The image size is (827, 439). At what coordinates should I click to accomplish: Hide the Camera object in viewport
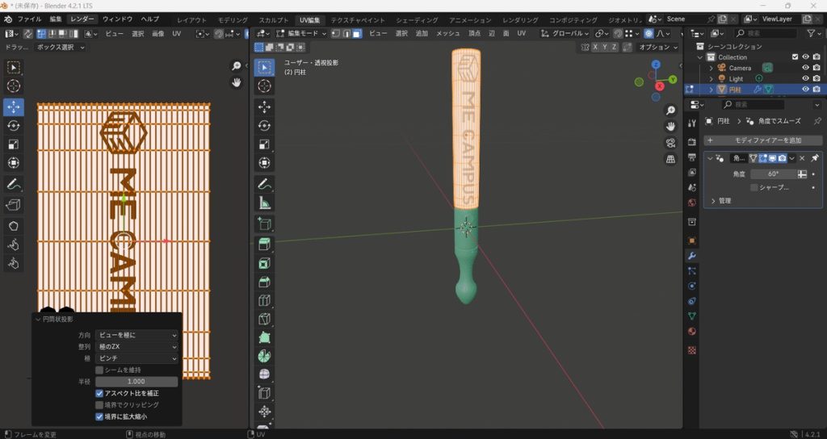[805, 68]
